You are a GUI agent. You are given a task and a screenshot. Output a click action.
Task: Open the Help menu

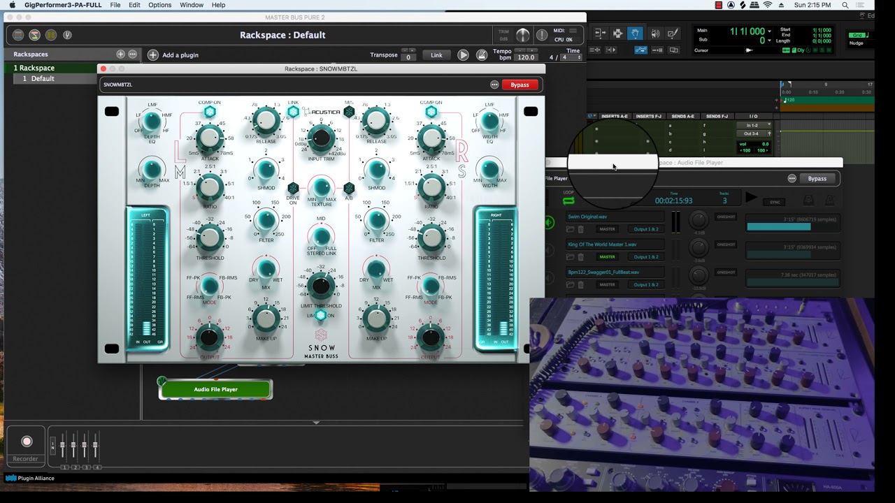coord(219,5)
